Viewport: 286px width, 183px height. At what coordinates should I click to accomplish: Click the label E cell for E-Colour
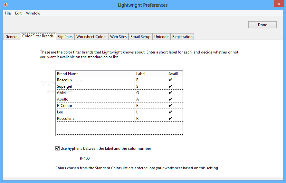coord(151,106)
